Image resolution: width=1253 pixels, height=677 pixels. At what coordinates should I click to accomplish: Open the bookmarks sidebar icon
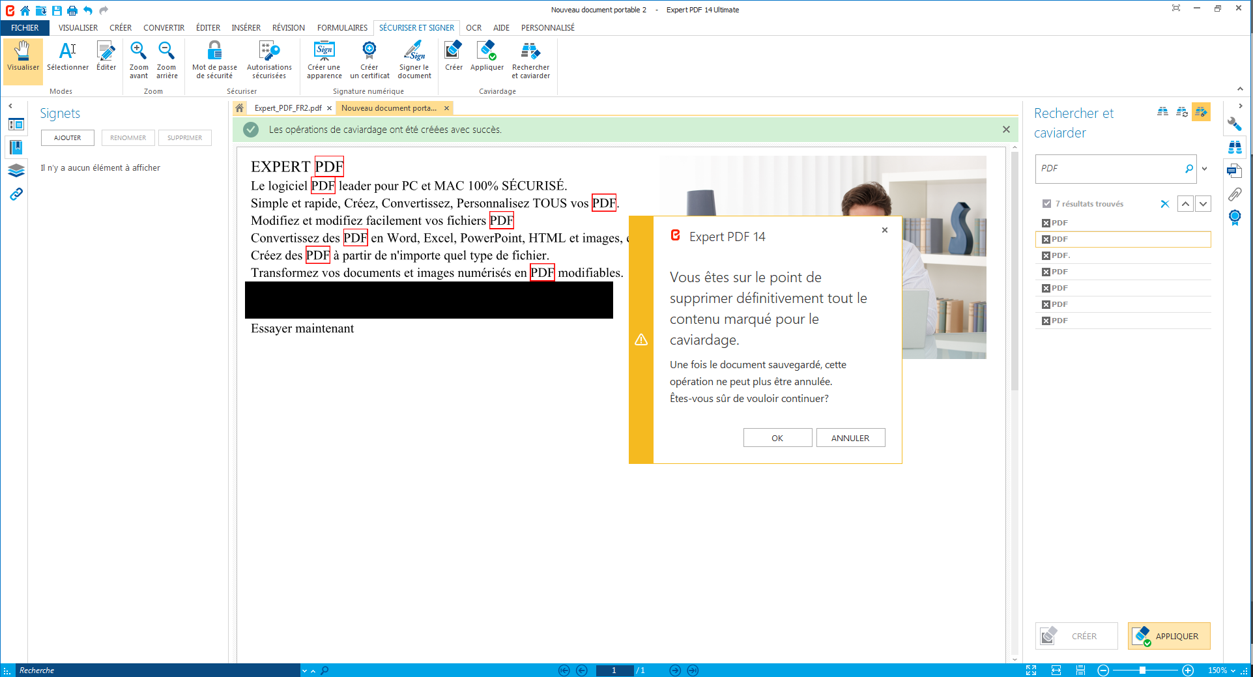(16, 147)
